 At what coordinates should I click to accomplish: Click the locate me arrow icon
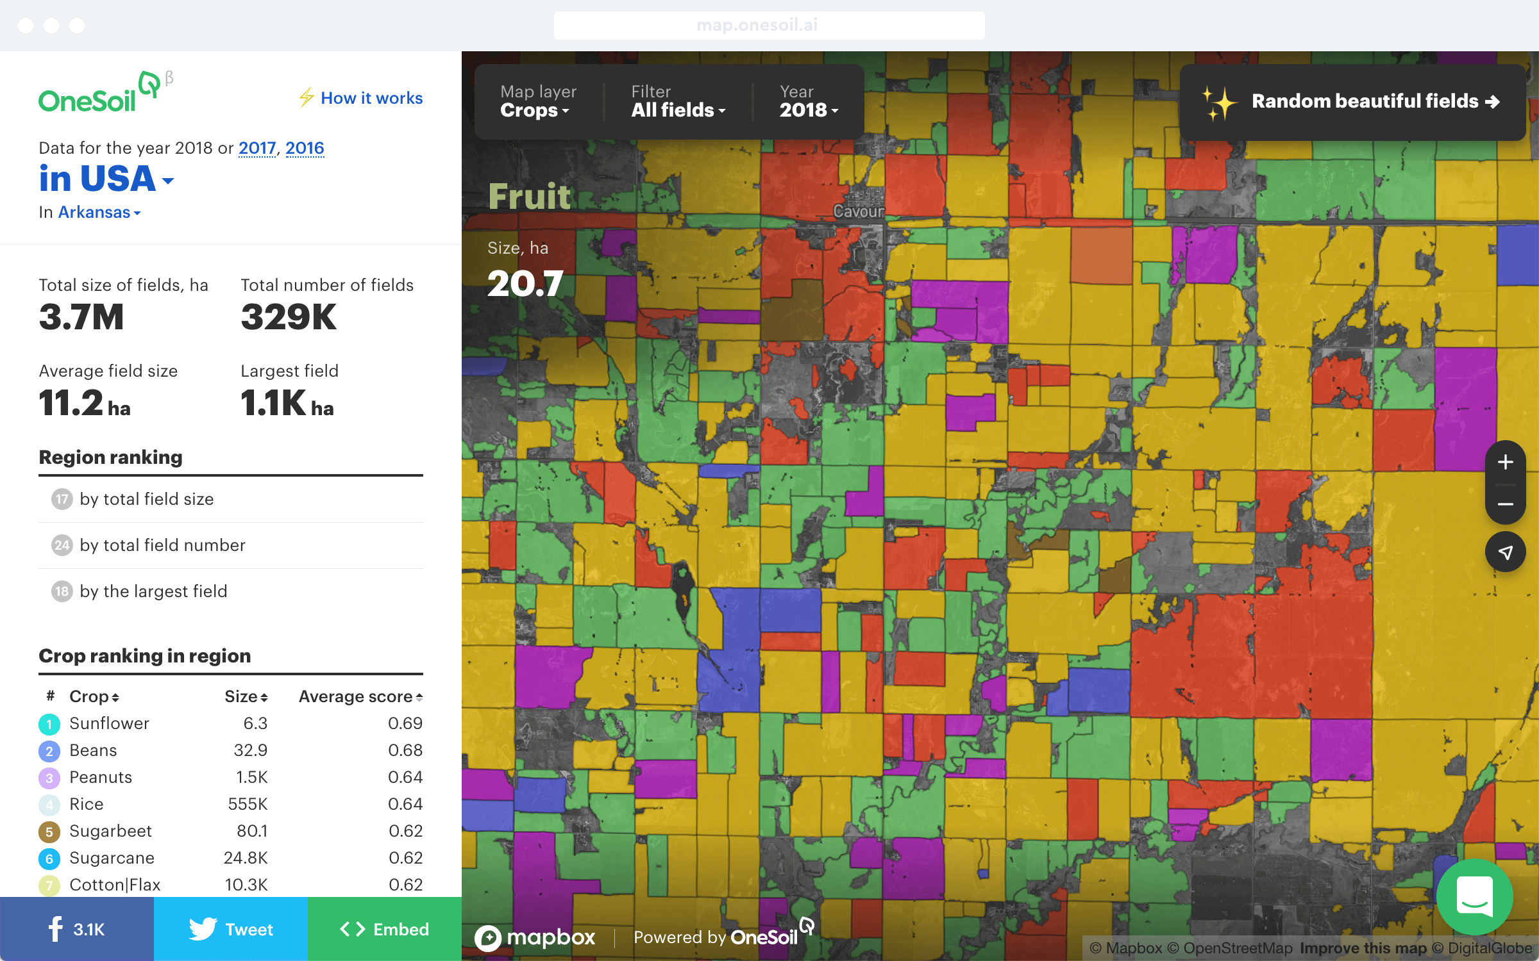click(x=1505, y=552)
